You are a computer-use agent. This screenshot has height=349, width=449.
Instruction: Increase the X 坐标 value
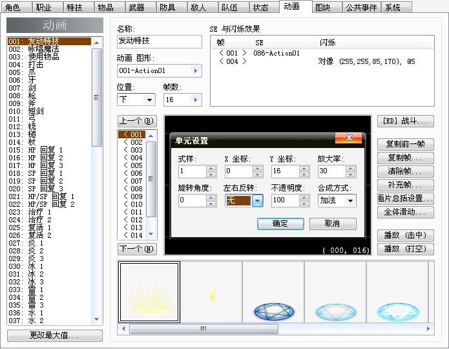tap(258, 169)
